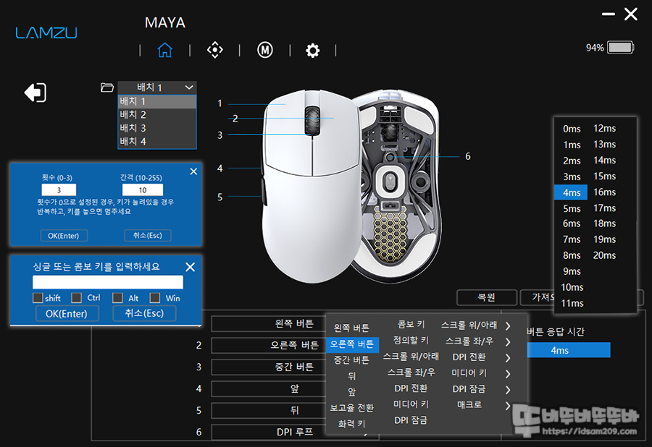Select 배치 4 in profile list
This screenshot has height=447, width=652.
[x=157, y=142]
